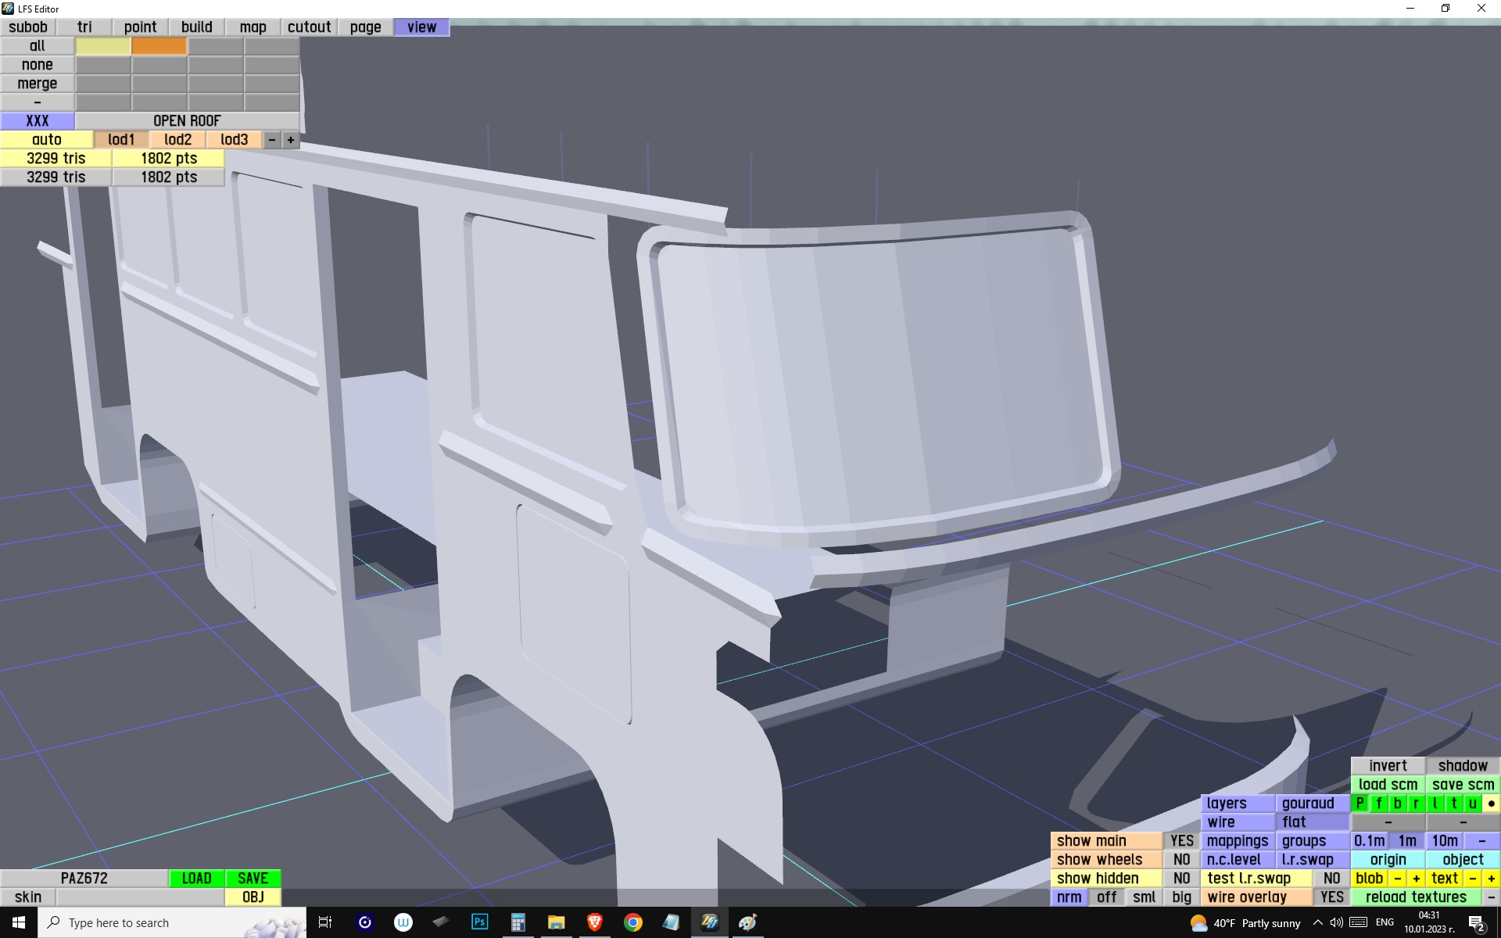Click the green SAVE button
The image size is (1501, 938).
point(253,879)
